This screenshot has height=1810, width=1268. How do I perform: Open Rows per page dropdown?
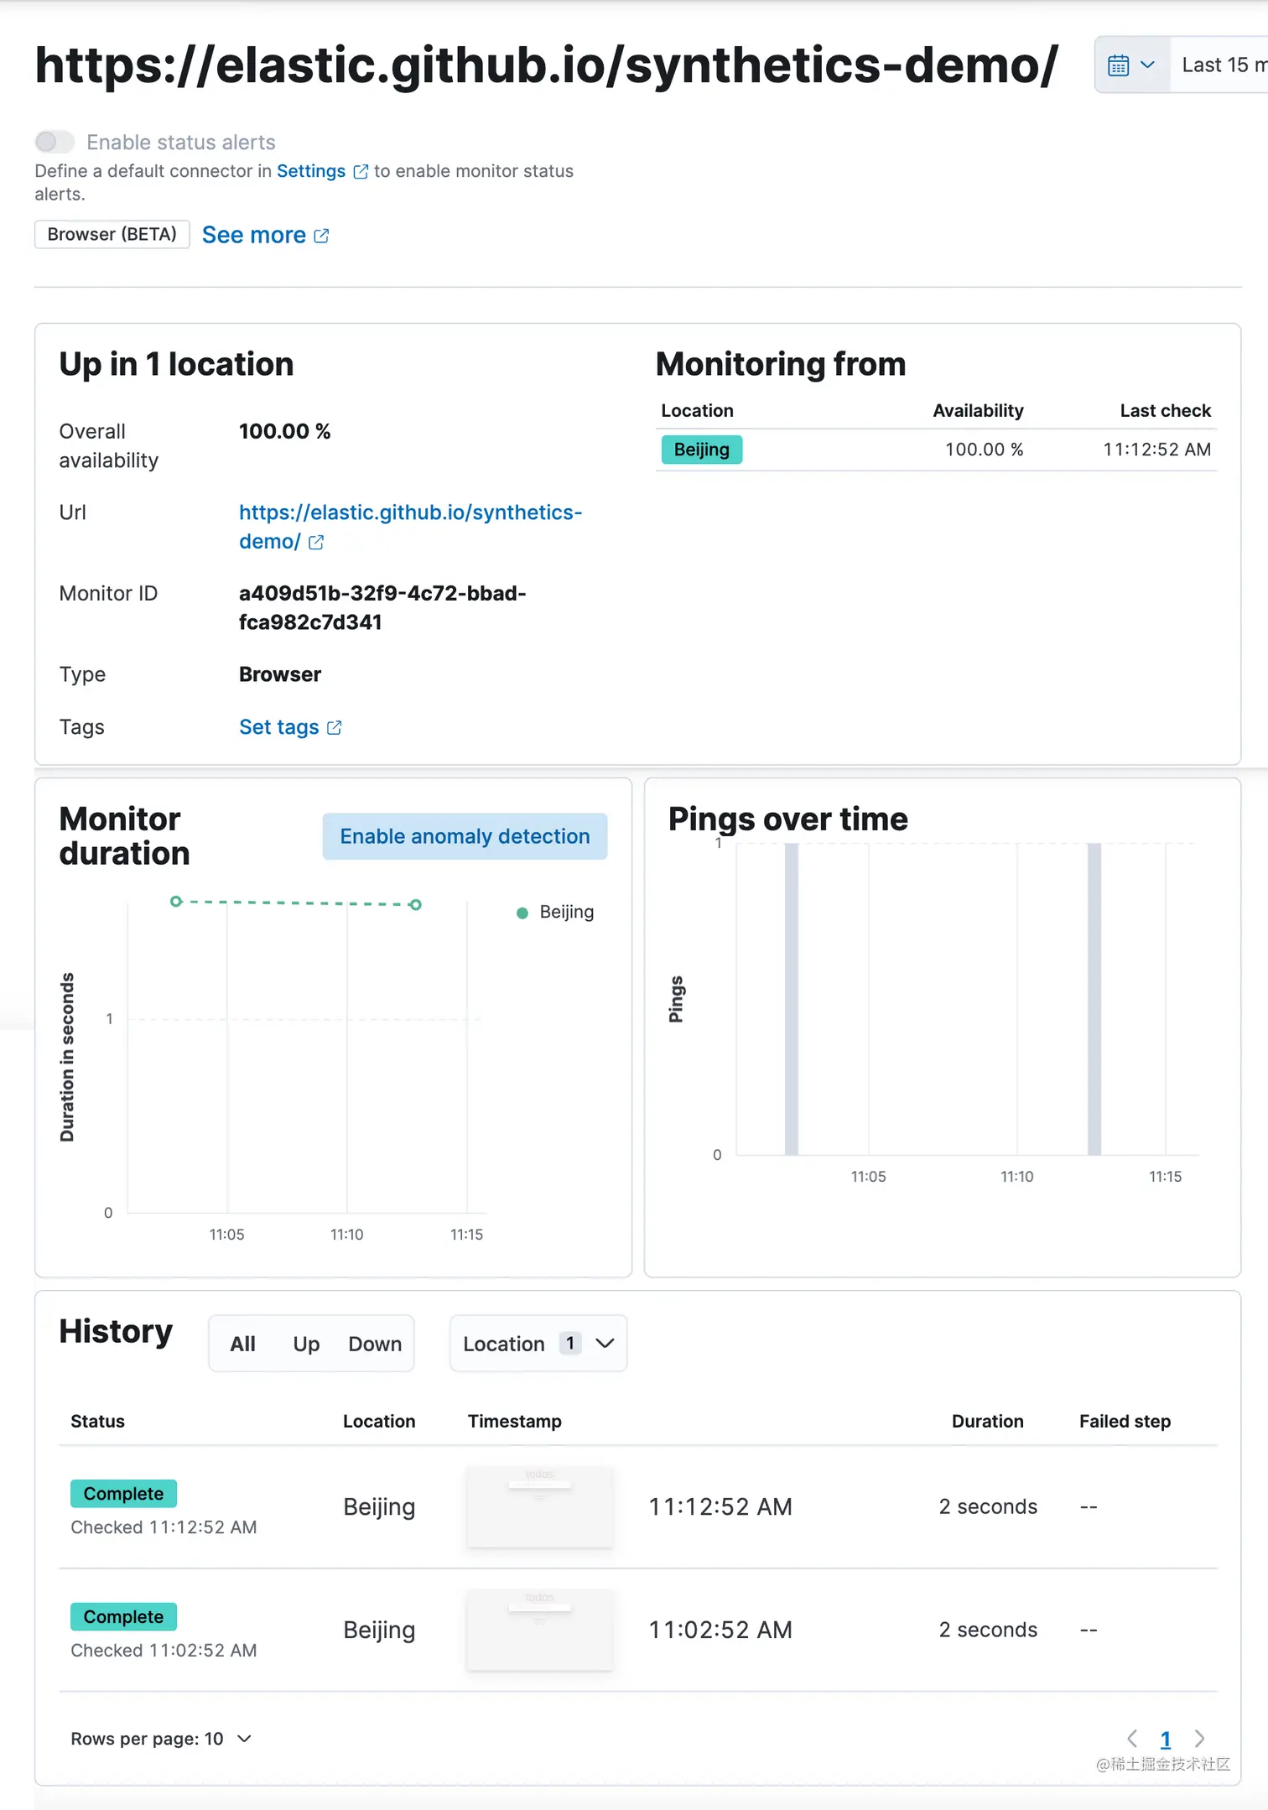pyautogui.click(x=161, y=1739)
